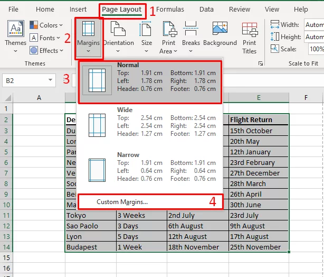324x277 pixels.
Task: Click the 15th October cell
Action: (x=259, y=131)
